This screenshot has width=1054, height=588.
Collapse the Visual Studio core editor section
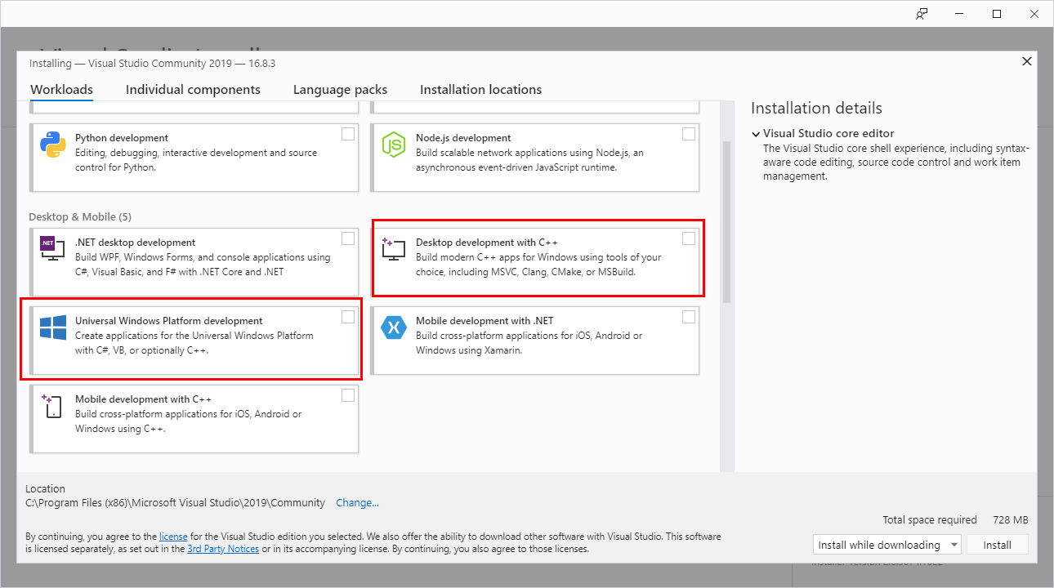click(x=757, y=133)
